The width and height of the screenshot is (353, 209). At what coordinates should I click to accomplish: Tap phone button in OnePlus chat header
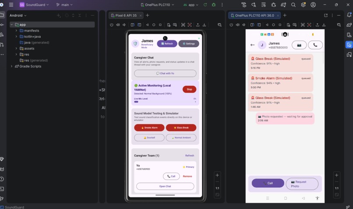315,45
